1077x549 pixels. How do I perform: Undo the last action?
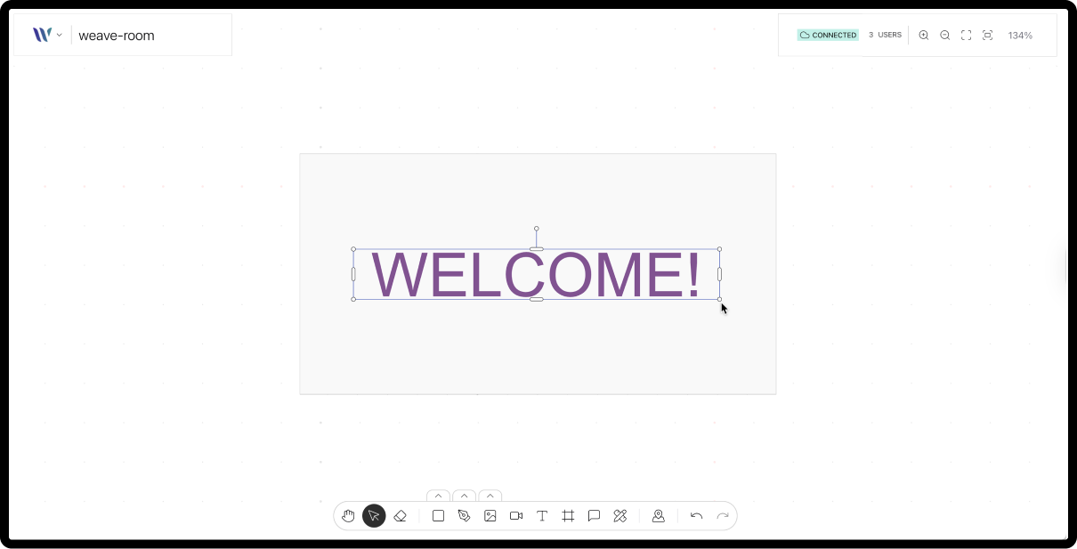point(696,516)
